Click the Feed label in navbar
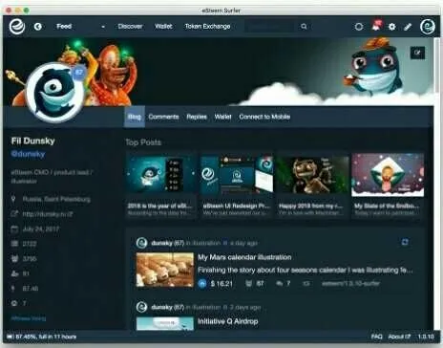This screenshot has height=348, width=443. [x=64, y=27]
